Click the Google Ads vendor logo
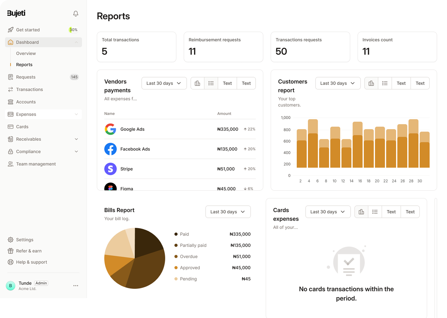Image resolution: width=447 pixels, height=318 pixels. click(x=110, y=129)
